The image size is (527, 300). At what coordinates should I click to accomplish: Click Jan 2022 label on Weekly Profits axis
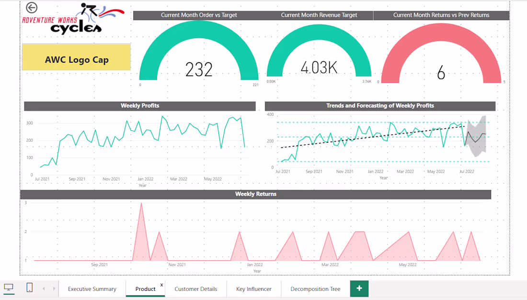coord(145,179)
